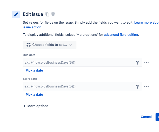Screen dimensions: 159x132
Task: Delete the action using the trash icon
Action: [53, 14]
